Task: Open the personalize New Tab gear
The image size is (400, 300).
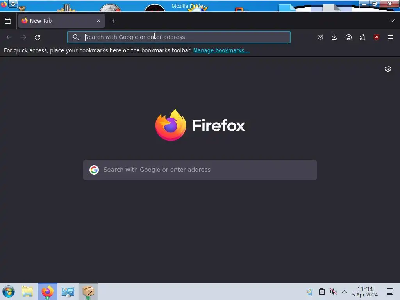Action: point(388,69)
